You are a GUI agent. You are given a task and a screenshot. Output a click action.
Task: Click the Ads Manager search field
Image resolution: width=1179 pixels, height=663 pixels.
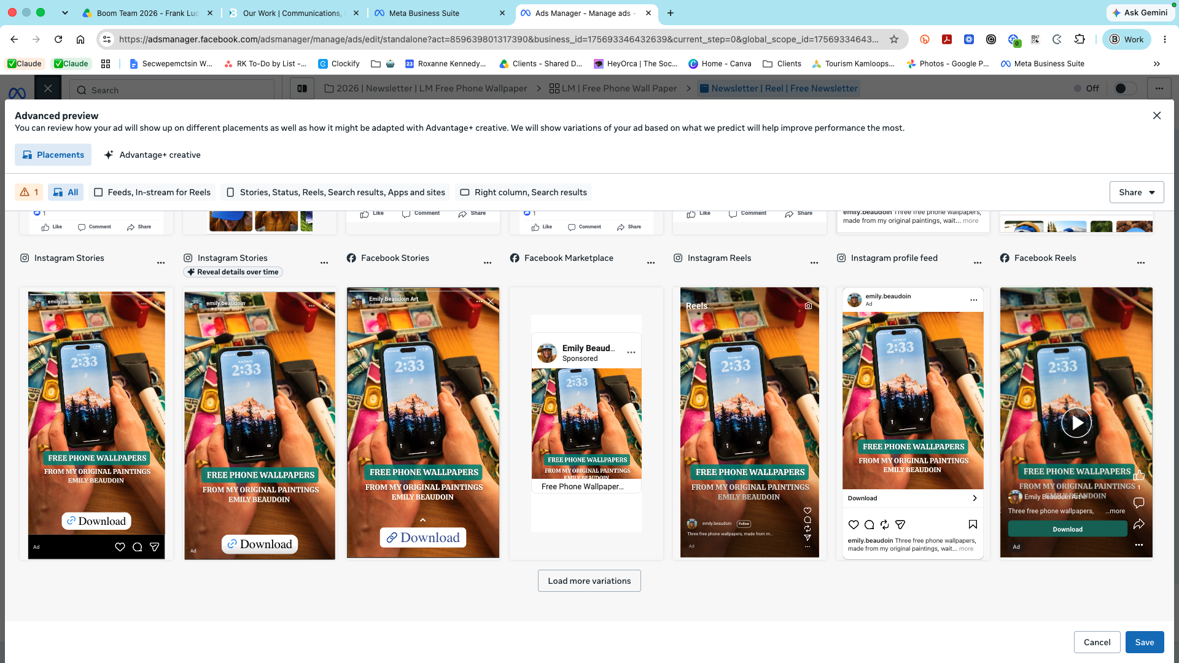point(172,90)
